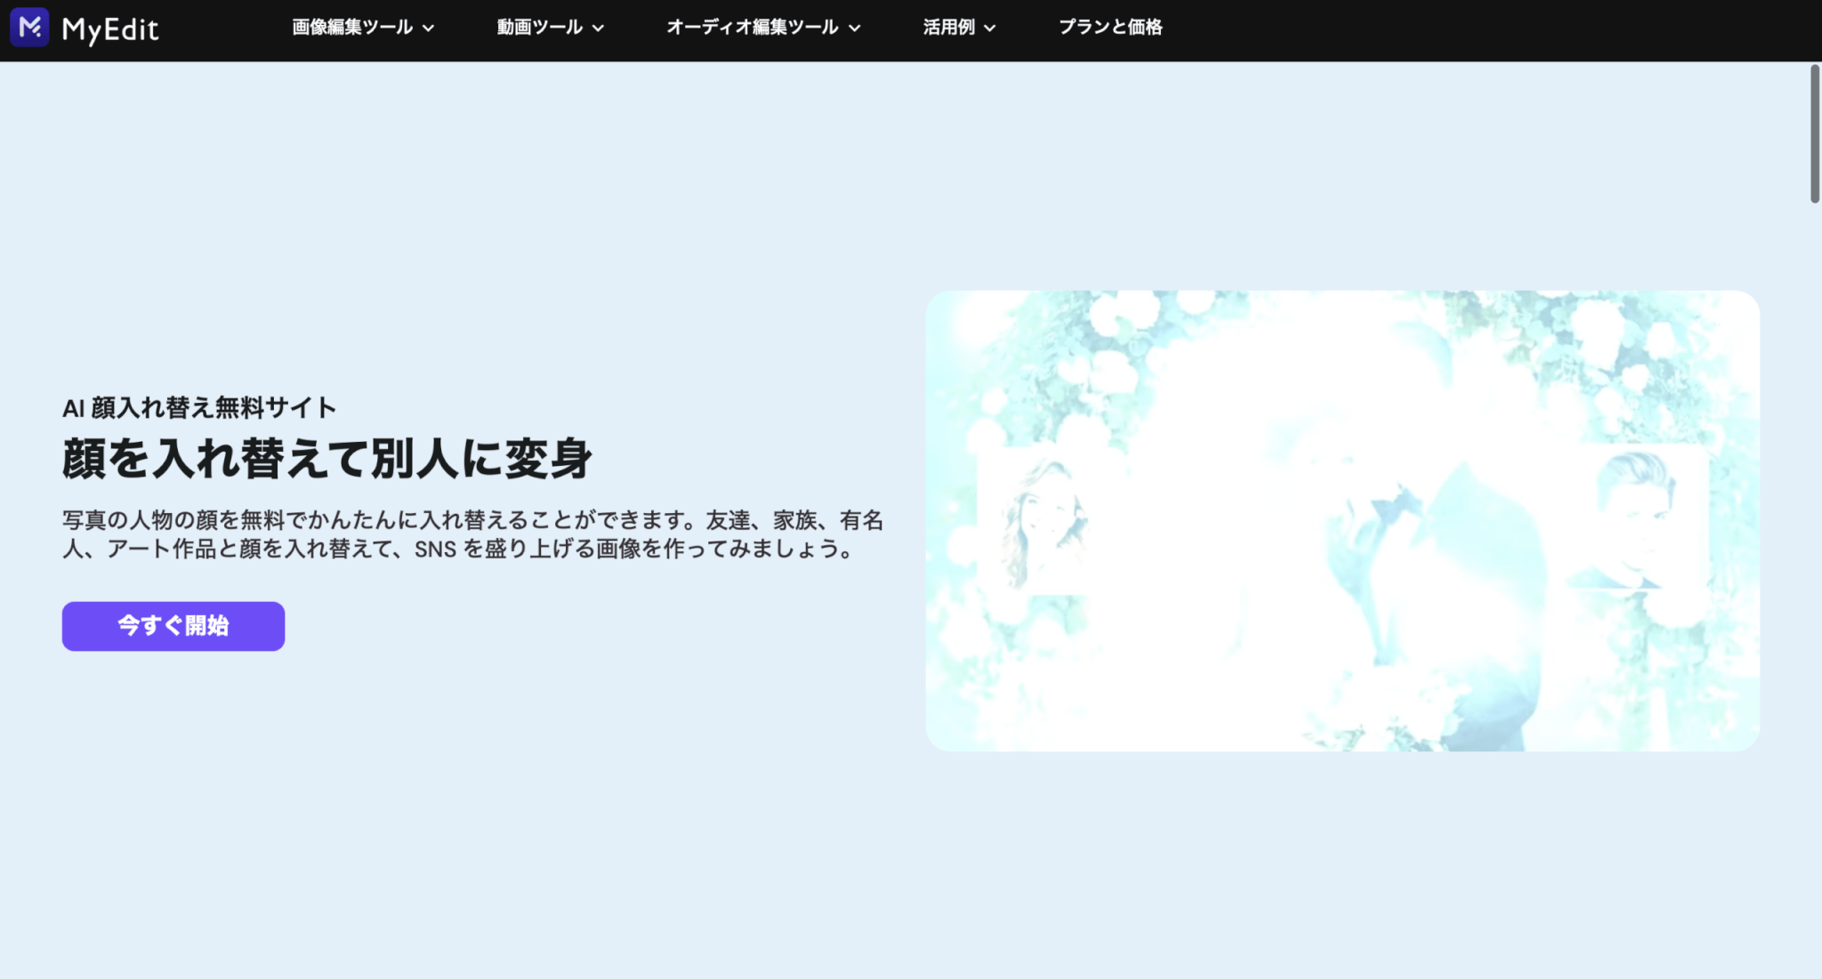Screen dimensions: 1822x979
Task: Open the 動画ツール menu
Action: point(539,27)
